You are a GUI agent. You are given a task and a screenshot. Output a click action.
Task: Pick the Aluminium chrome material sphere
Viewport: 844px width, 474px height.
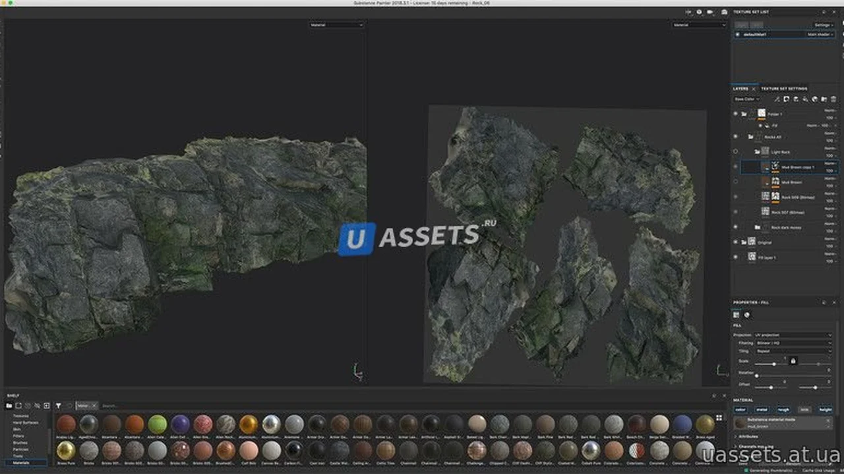coord(272,424)
